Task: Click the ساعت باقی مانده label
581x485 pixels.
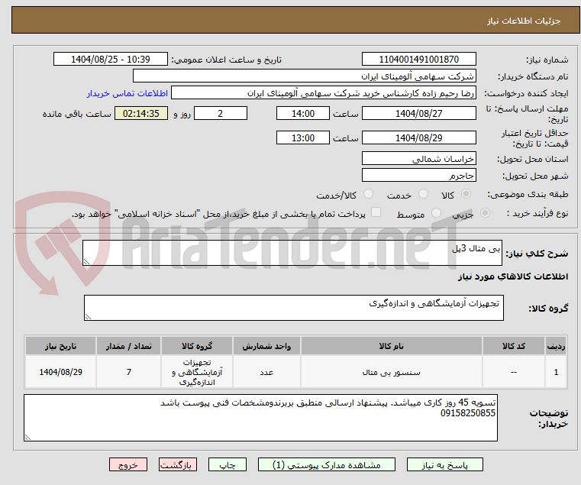Action: tap(76, 114)
